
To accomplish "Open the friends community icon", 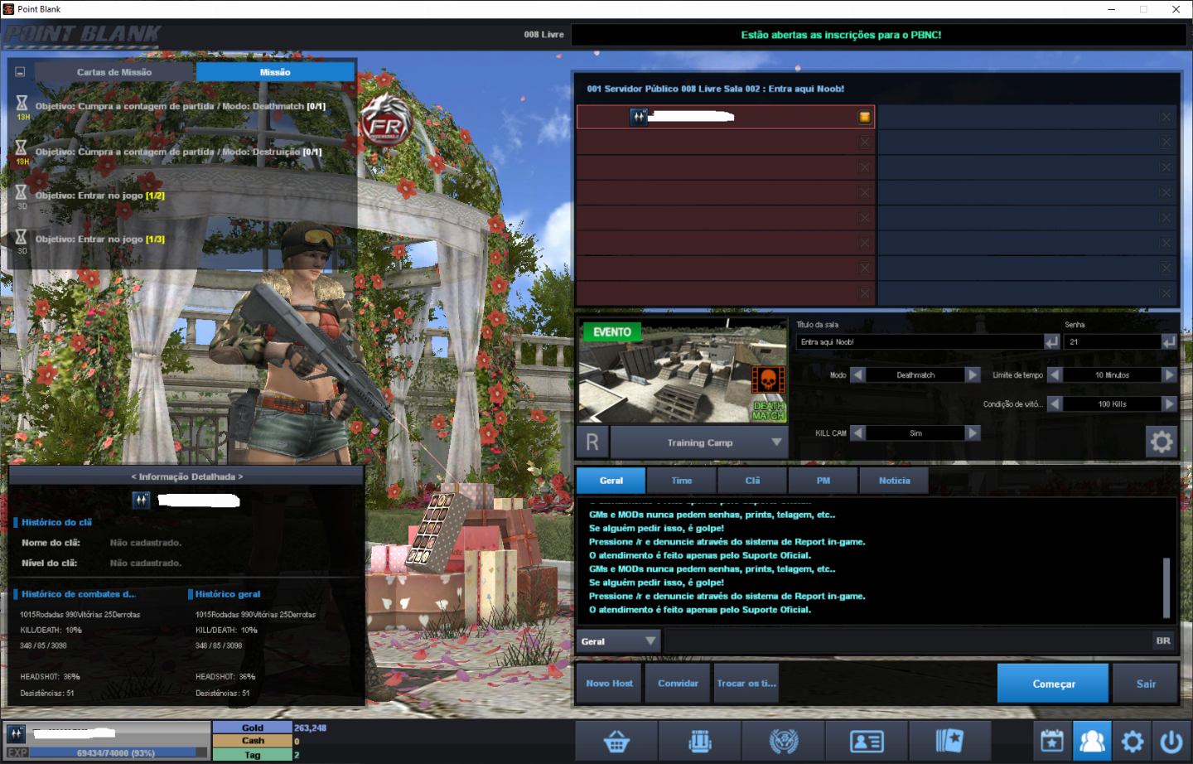I will [1092, 741].
